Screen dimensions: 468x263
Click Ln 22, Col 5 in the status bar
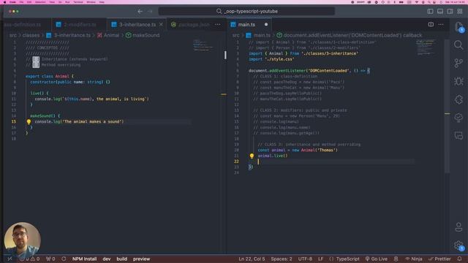252,259
